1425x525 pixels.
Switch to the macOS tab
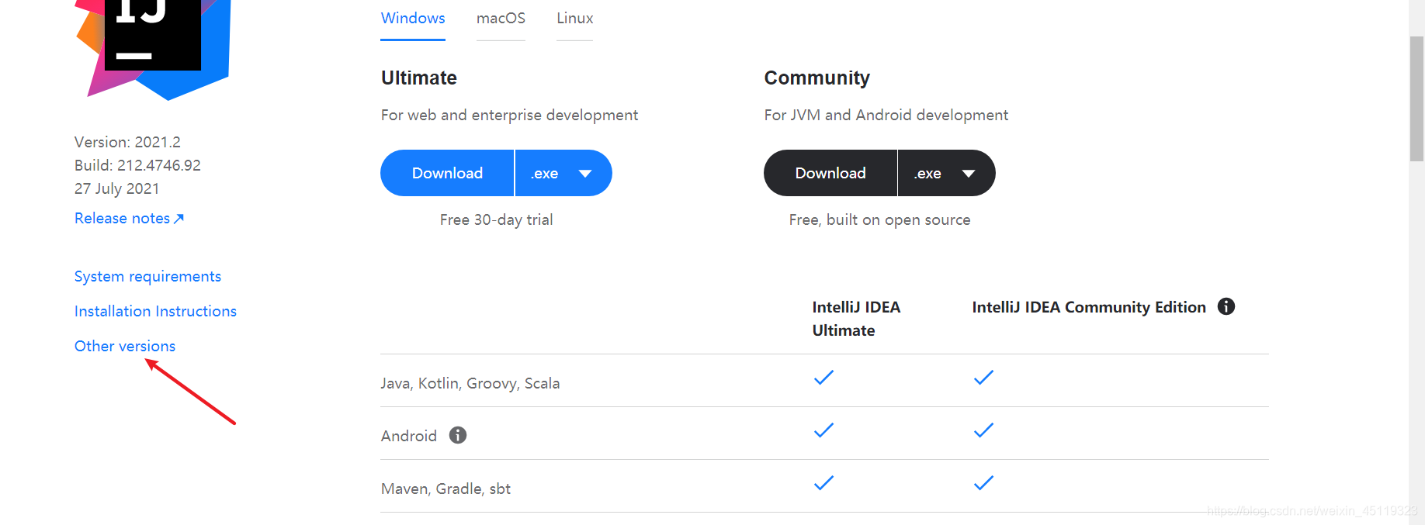point(501,19)
